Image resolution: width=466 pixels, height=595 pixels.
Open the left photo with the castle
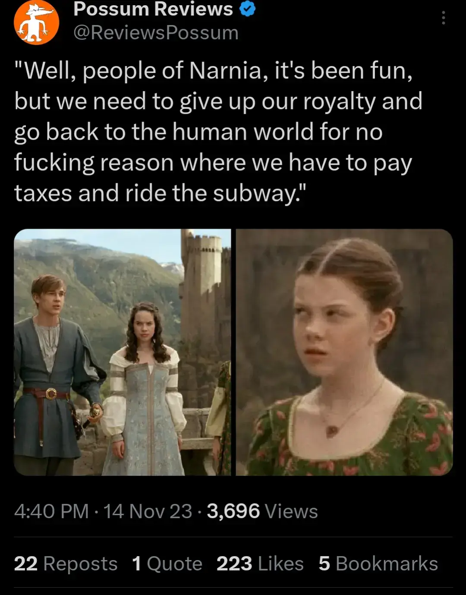(x=123, y=352)
